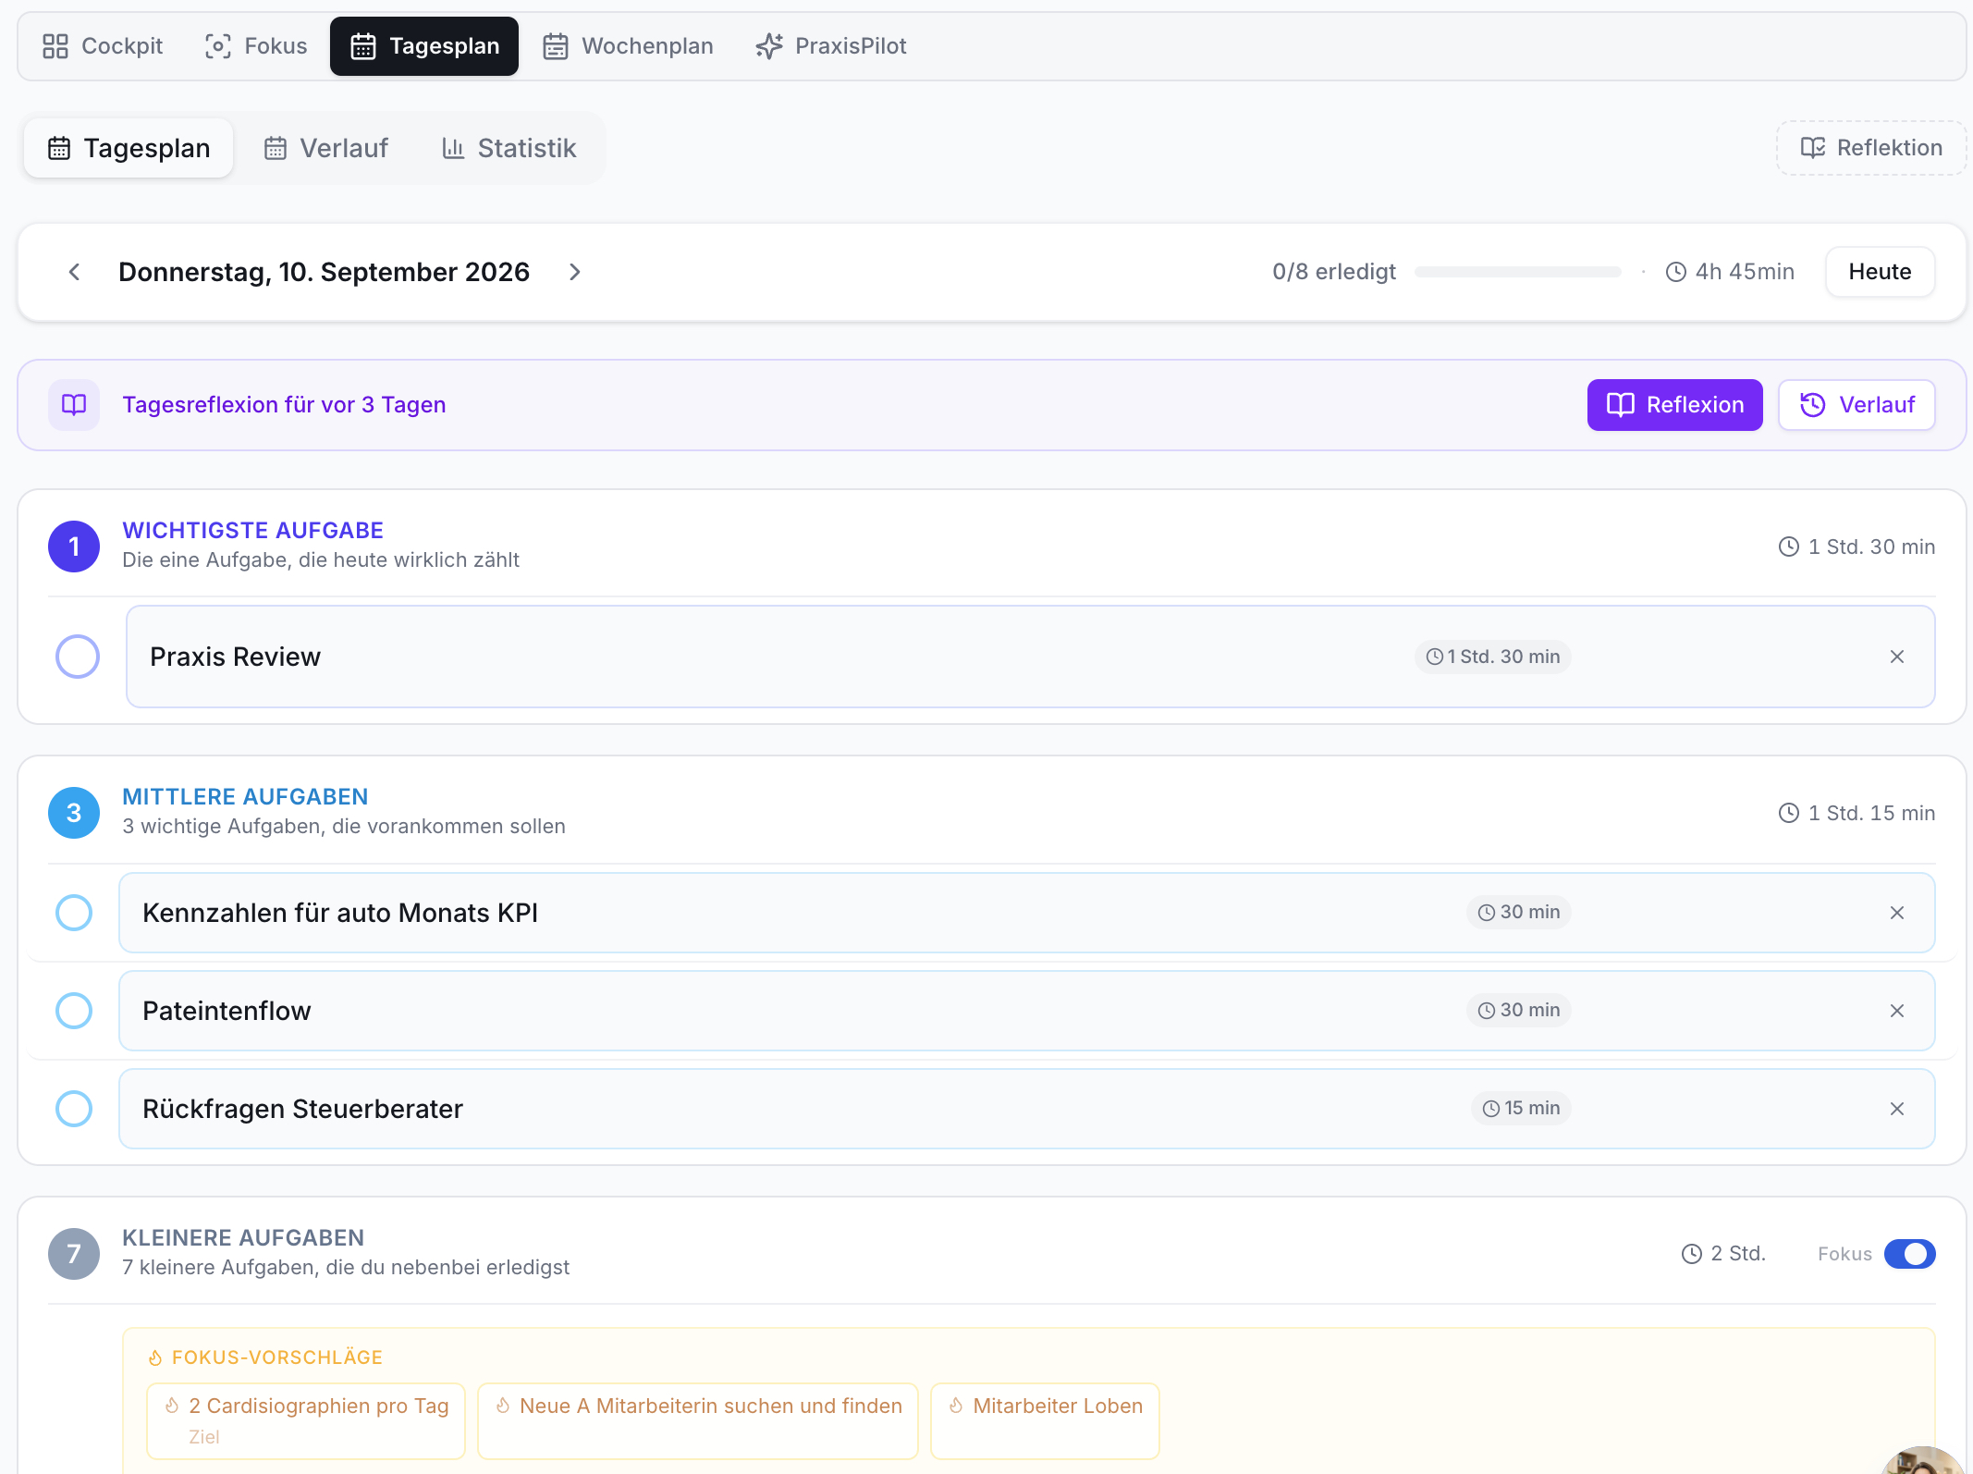Select the Fokus target icon
This screenshot has height=1474, width=1973.
[217, 46]
